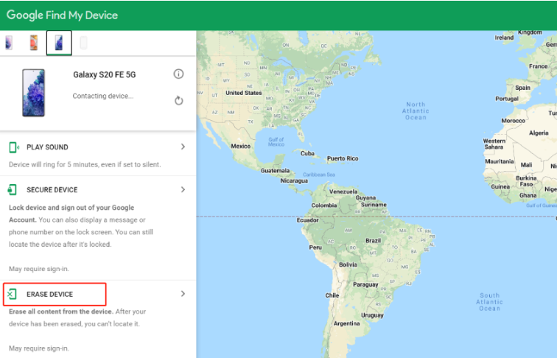557x358 pixels.
Task: Click Chile label on the map
Action: pyautogui.click(x=332, y=295)
